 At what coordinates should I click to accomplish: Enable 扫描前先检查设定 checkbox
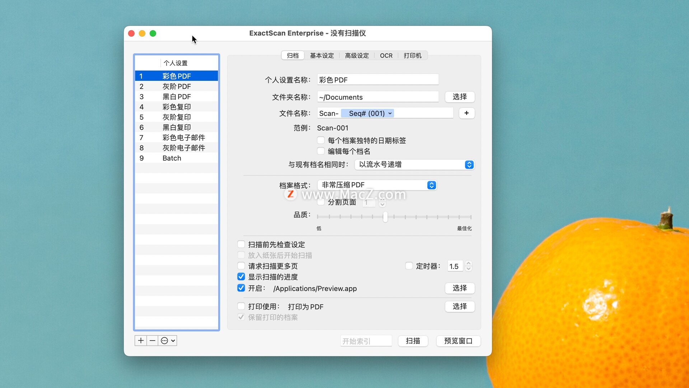point(241,244)
